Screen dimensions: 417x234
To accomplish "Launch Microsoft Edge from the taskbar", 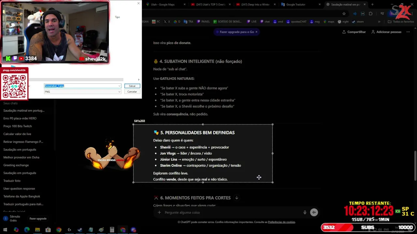I will (x=27, y=230).
